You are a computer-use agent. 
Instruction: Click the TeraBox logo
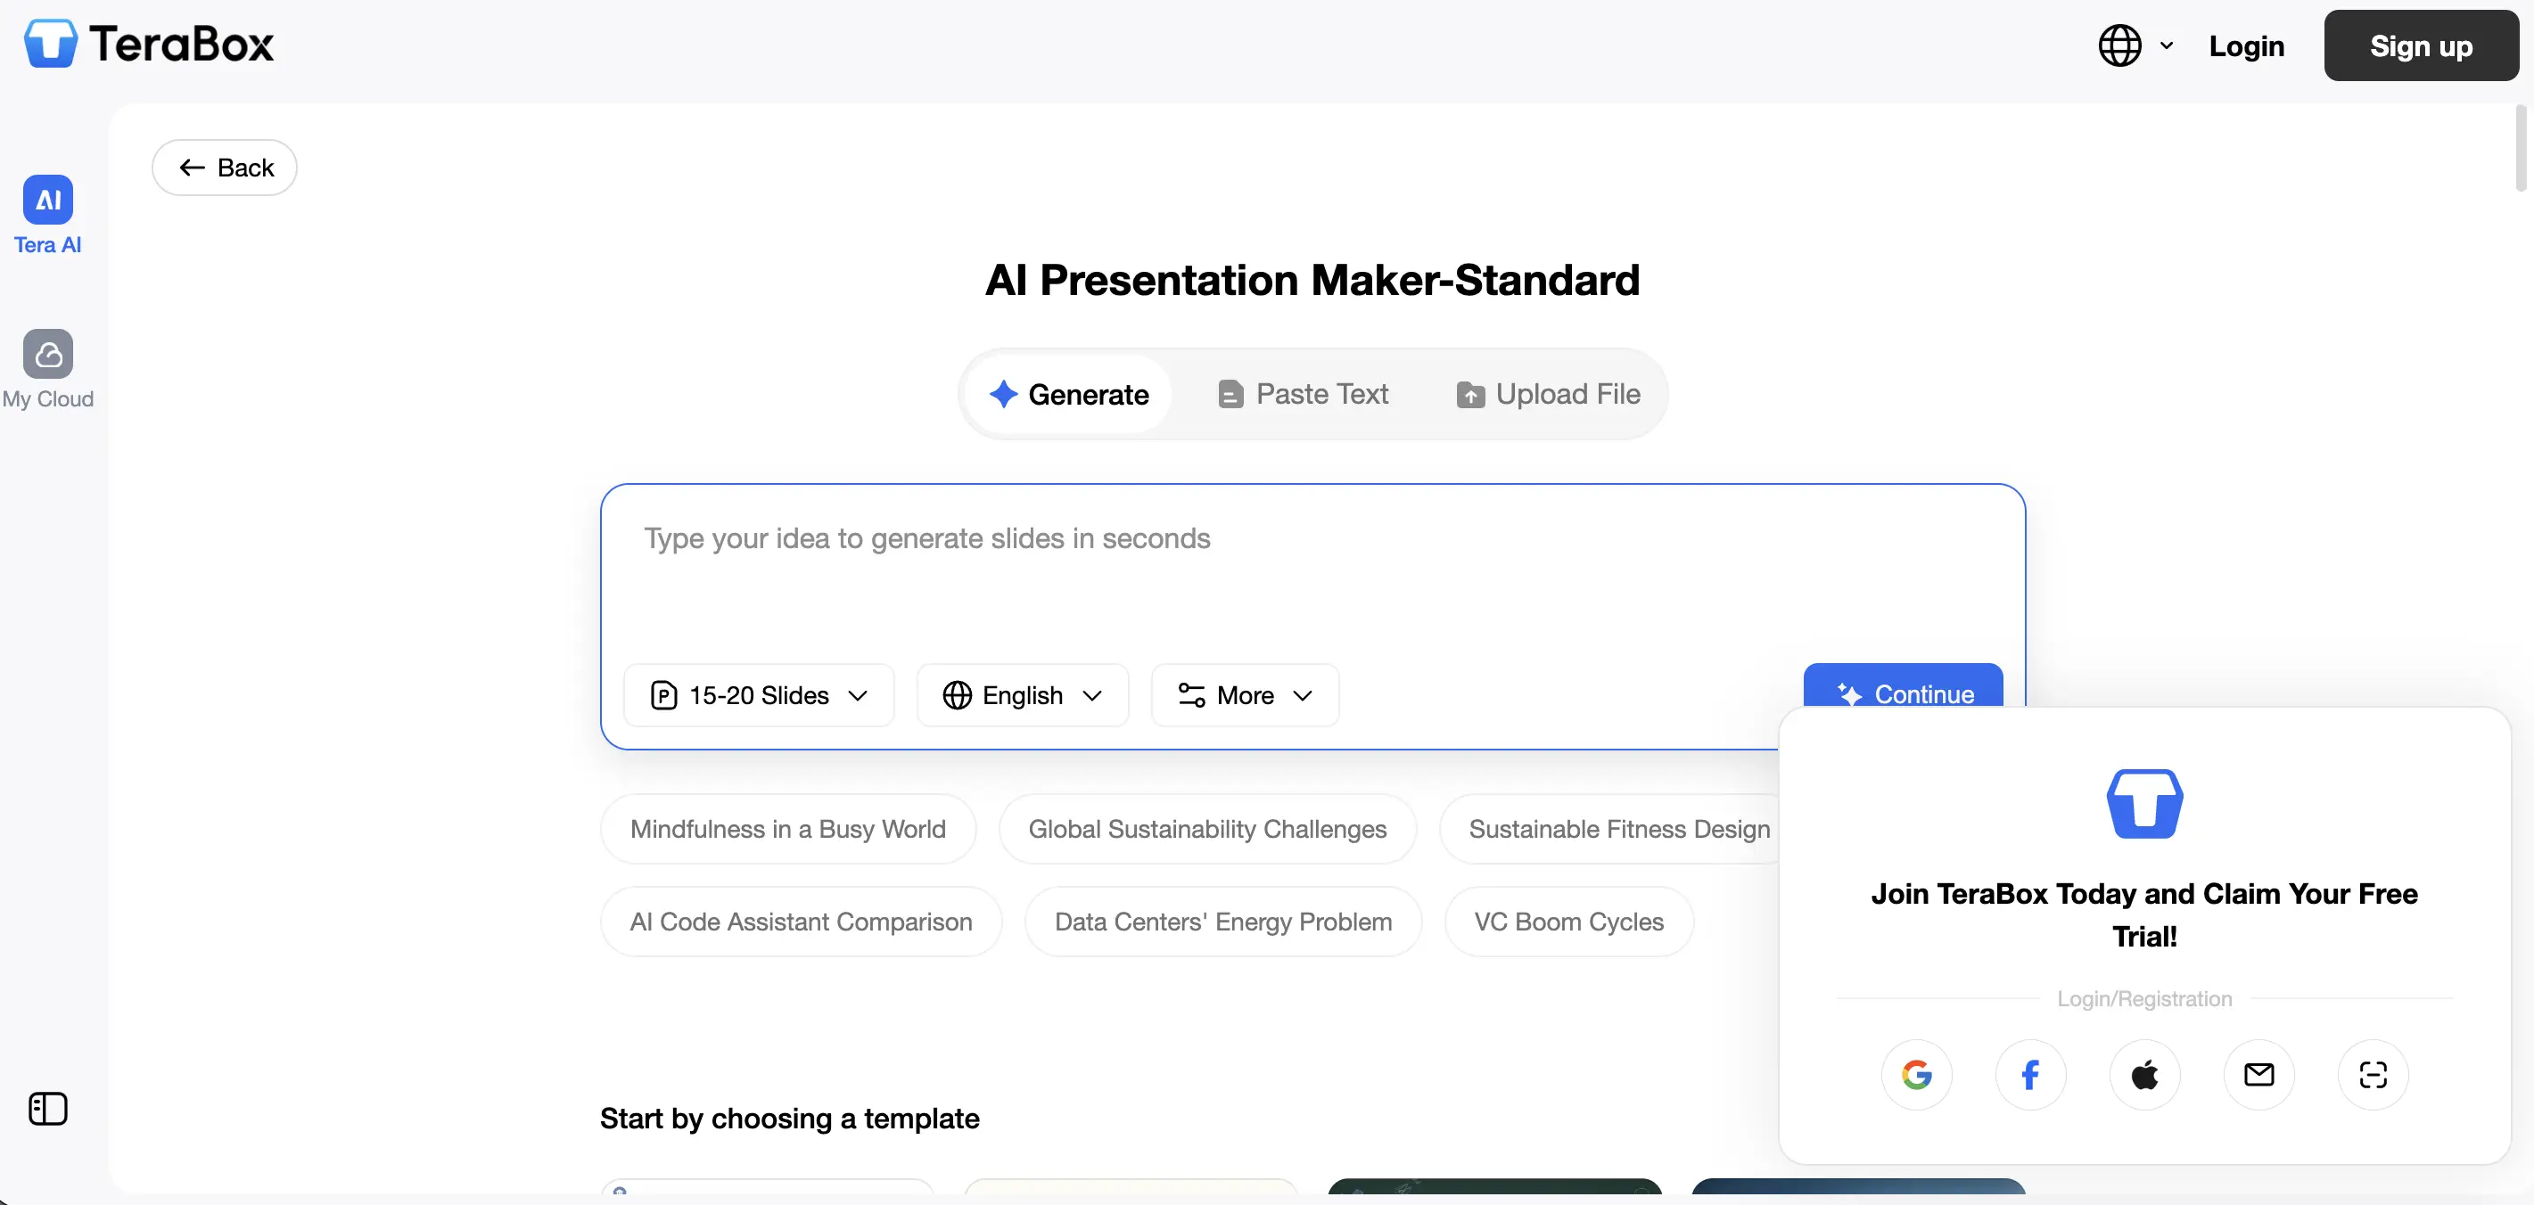(149, 45)
